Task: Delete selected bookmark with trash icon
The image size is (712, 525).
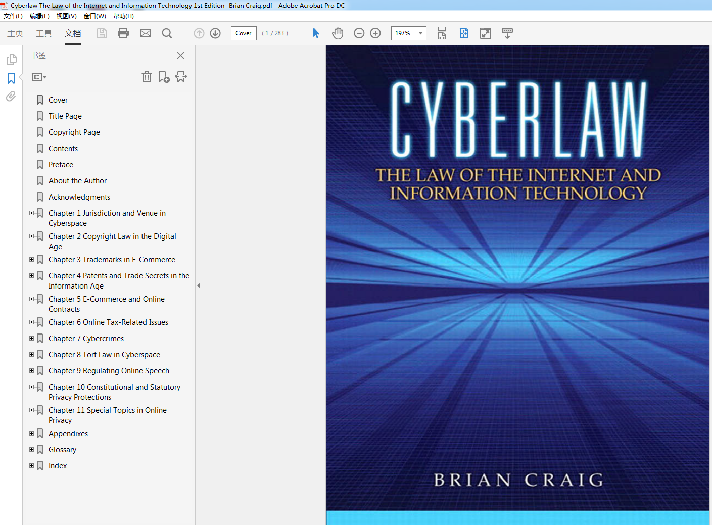Action: pyautogui.click(x=147, y=77)
